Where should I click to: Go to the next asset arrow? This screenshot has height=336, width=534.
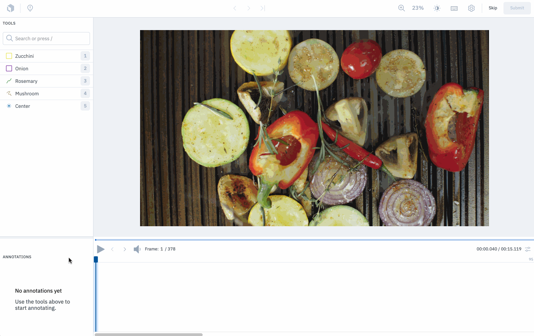(x=248, y=8)
